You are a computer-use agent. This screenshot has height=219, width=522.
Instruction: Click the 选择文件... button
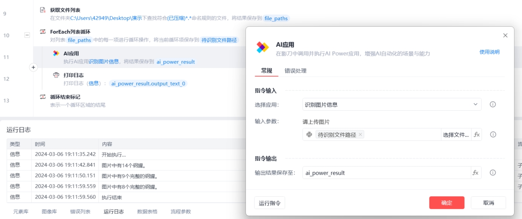(456, 135)
